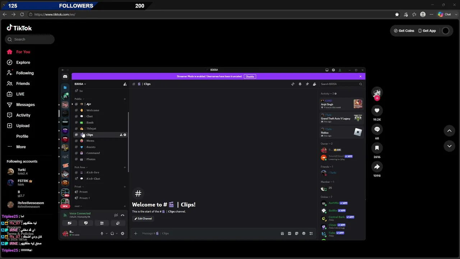Open Discord voice activities launcher
This screenshot has height=259, width=460.
(102, 223)
